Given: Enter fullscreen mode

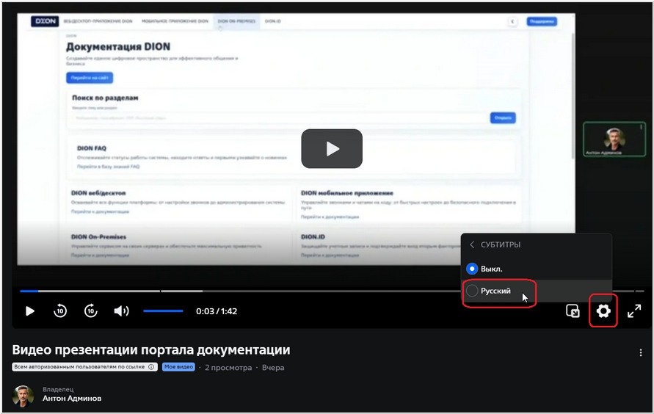Looking at the screenshot, I should coord(634,311).
